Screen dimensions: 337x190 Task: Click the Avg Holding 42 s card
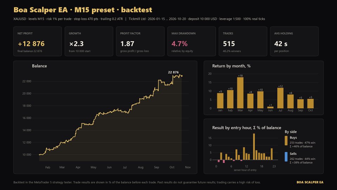(294, 42)
